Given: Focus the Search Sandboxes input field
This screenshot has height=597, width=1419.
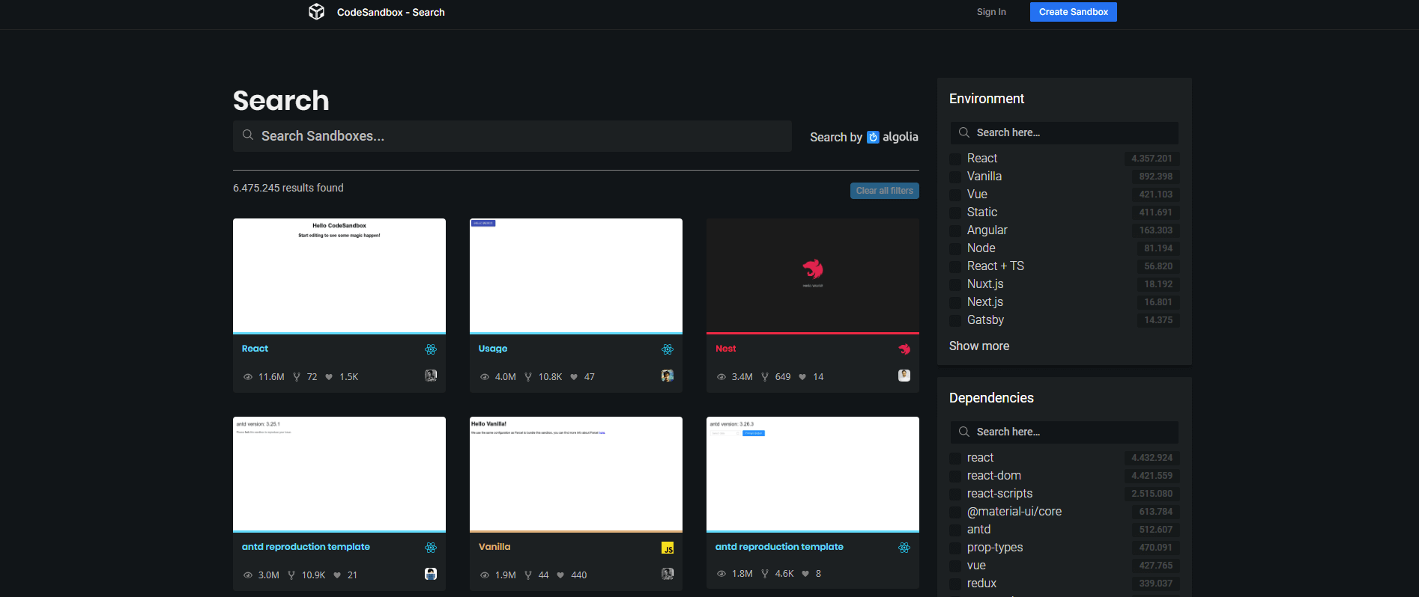Looking at the screenshot, I should coord(512,136).
